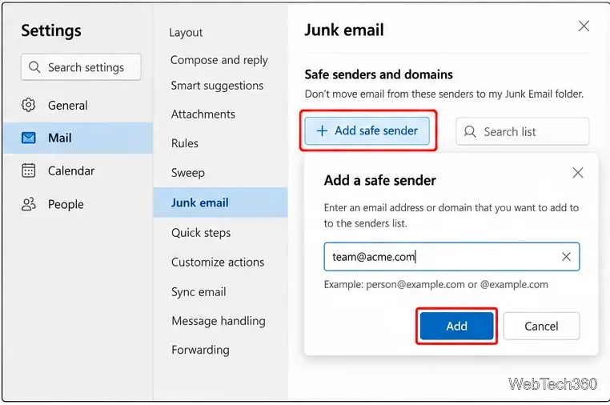Image resolution: width=610 pixels, height=405 pixels.
Task: Click into the Search settings field
Action: pos(81,67)
